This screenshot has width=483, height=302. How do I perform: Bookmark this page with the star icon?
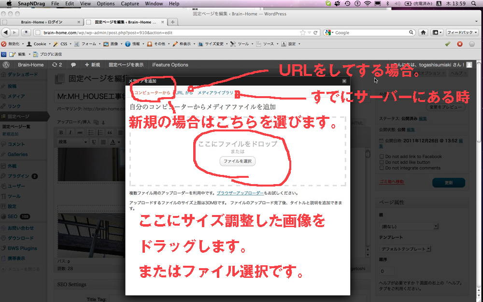click(x=303, y=33)
